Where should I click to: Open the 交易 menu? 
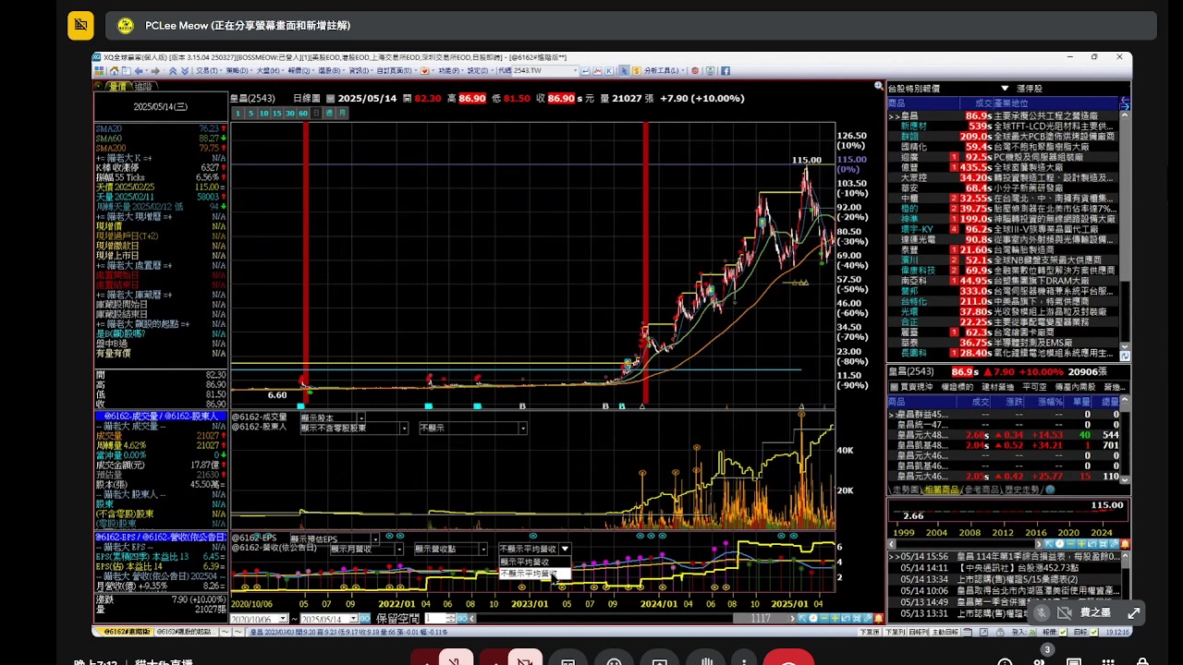209,70
